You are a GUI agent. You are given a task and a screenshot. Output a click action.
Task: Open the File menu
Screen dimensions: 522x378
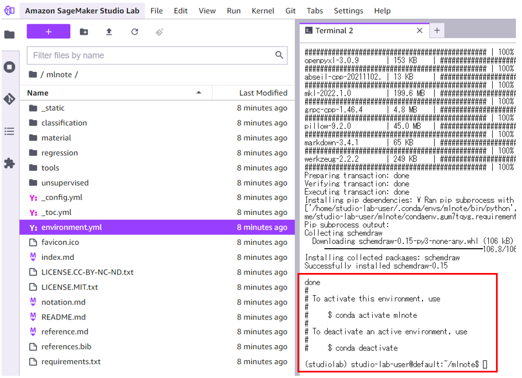(x=156, y=11)
